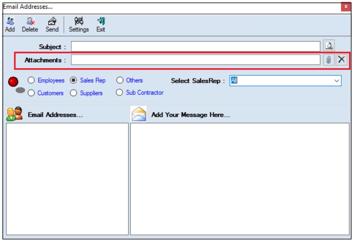Select the Sub Contractor radio button
The width and height of the screenshot is (354, 242).
pos(119,93)
